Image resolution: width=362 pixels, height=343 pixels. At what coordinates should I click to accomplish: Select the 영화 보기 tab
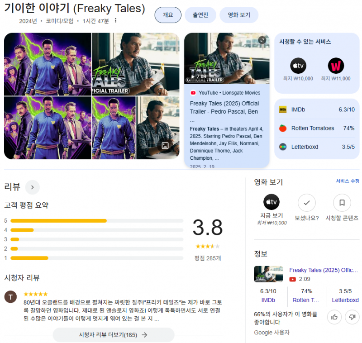click(239, 15)
